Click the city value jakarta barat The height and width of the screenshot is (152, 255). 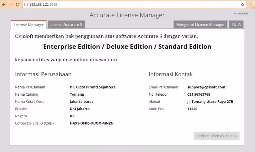82,102
